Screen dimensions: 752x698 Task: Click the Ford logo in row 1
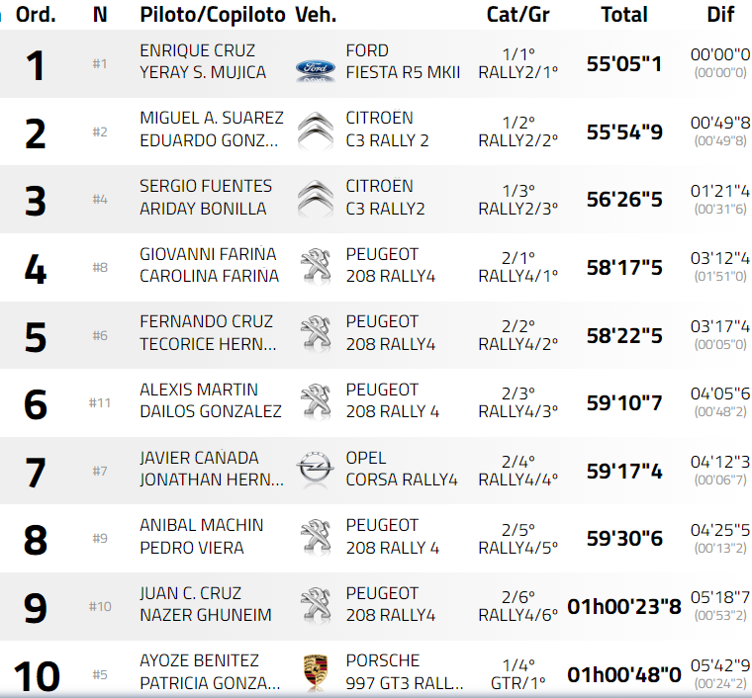(x=316, y=69)
